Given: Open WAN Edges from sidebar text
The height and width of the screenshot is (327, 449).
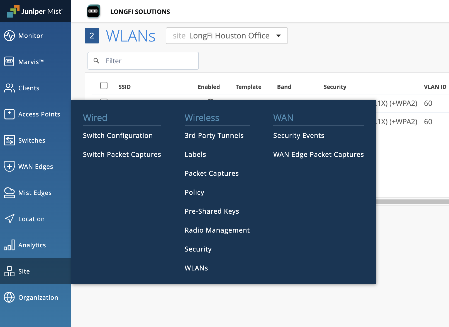Looking at the screenshot, I should pyautogui.click(x=36, y=167).
